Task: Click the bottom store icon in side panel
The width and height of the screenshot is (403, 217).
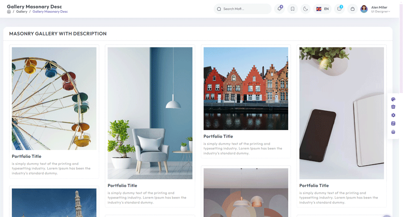Action: pyautogui.click(x=393, y=132)
